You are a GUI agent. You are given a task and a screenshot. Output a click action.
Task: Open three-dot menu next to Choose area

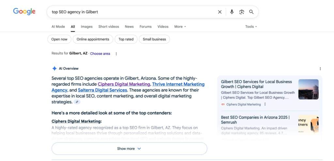click(116, 54)
